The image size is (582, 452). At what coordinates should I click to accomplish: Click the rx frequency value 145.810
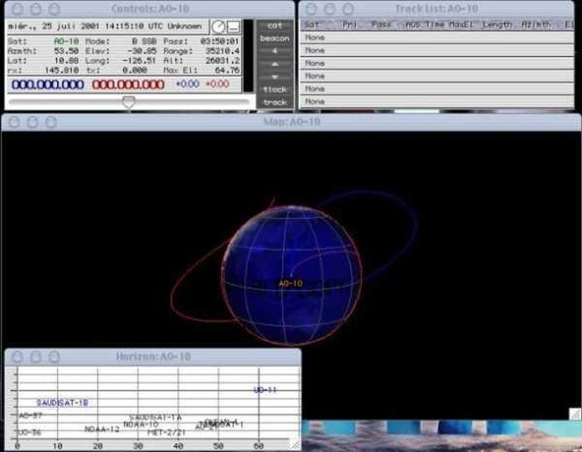click(x=62, y=70)
